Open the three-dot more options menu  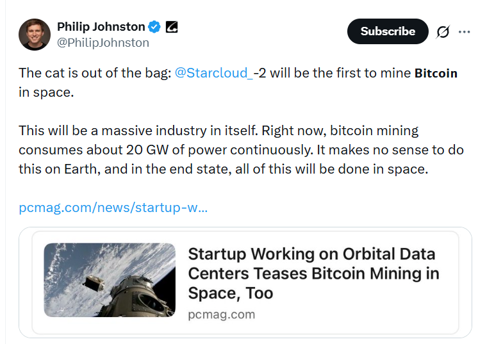pyautogui.click(x=465, y=32)
